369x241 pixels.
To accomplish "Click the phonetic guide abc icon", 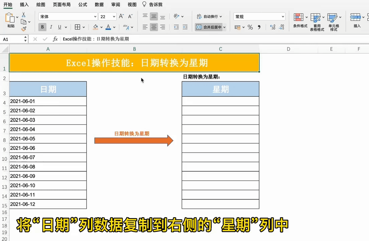I will [126, 27].
